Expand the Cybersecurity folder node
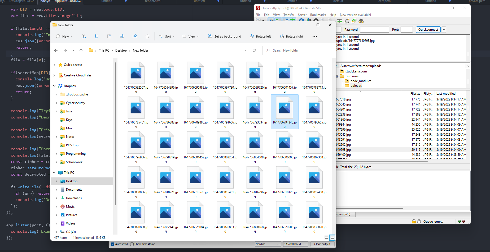Screen dimensions: 490x252 (56, 103)
